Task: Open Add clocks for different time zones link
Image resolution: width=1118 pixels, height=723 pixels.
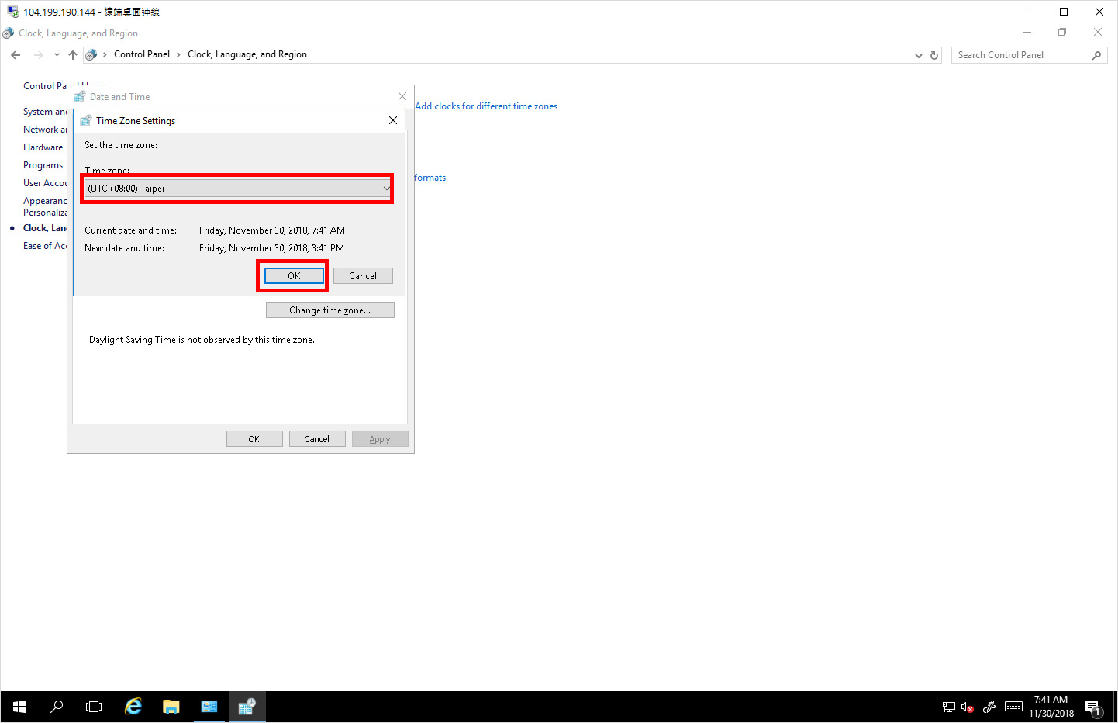Action: point(486,106)
